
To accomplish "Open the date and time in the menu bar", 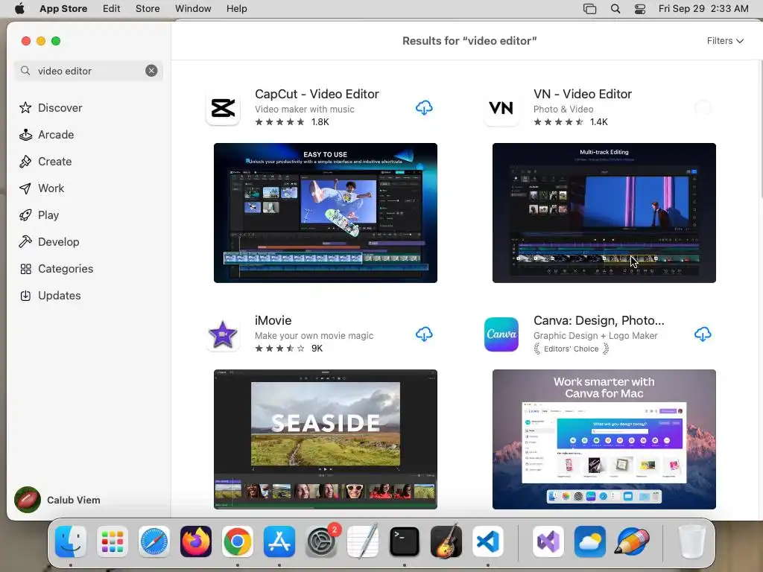I will (x=703, y=9).
